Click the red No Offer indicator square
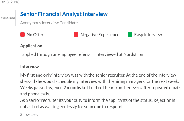This screenshot has height=121, width=184. point(22,35)
